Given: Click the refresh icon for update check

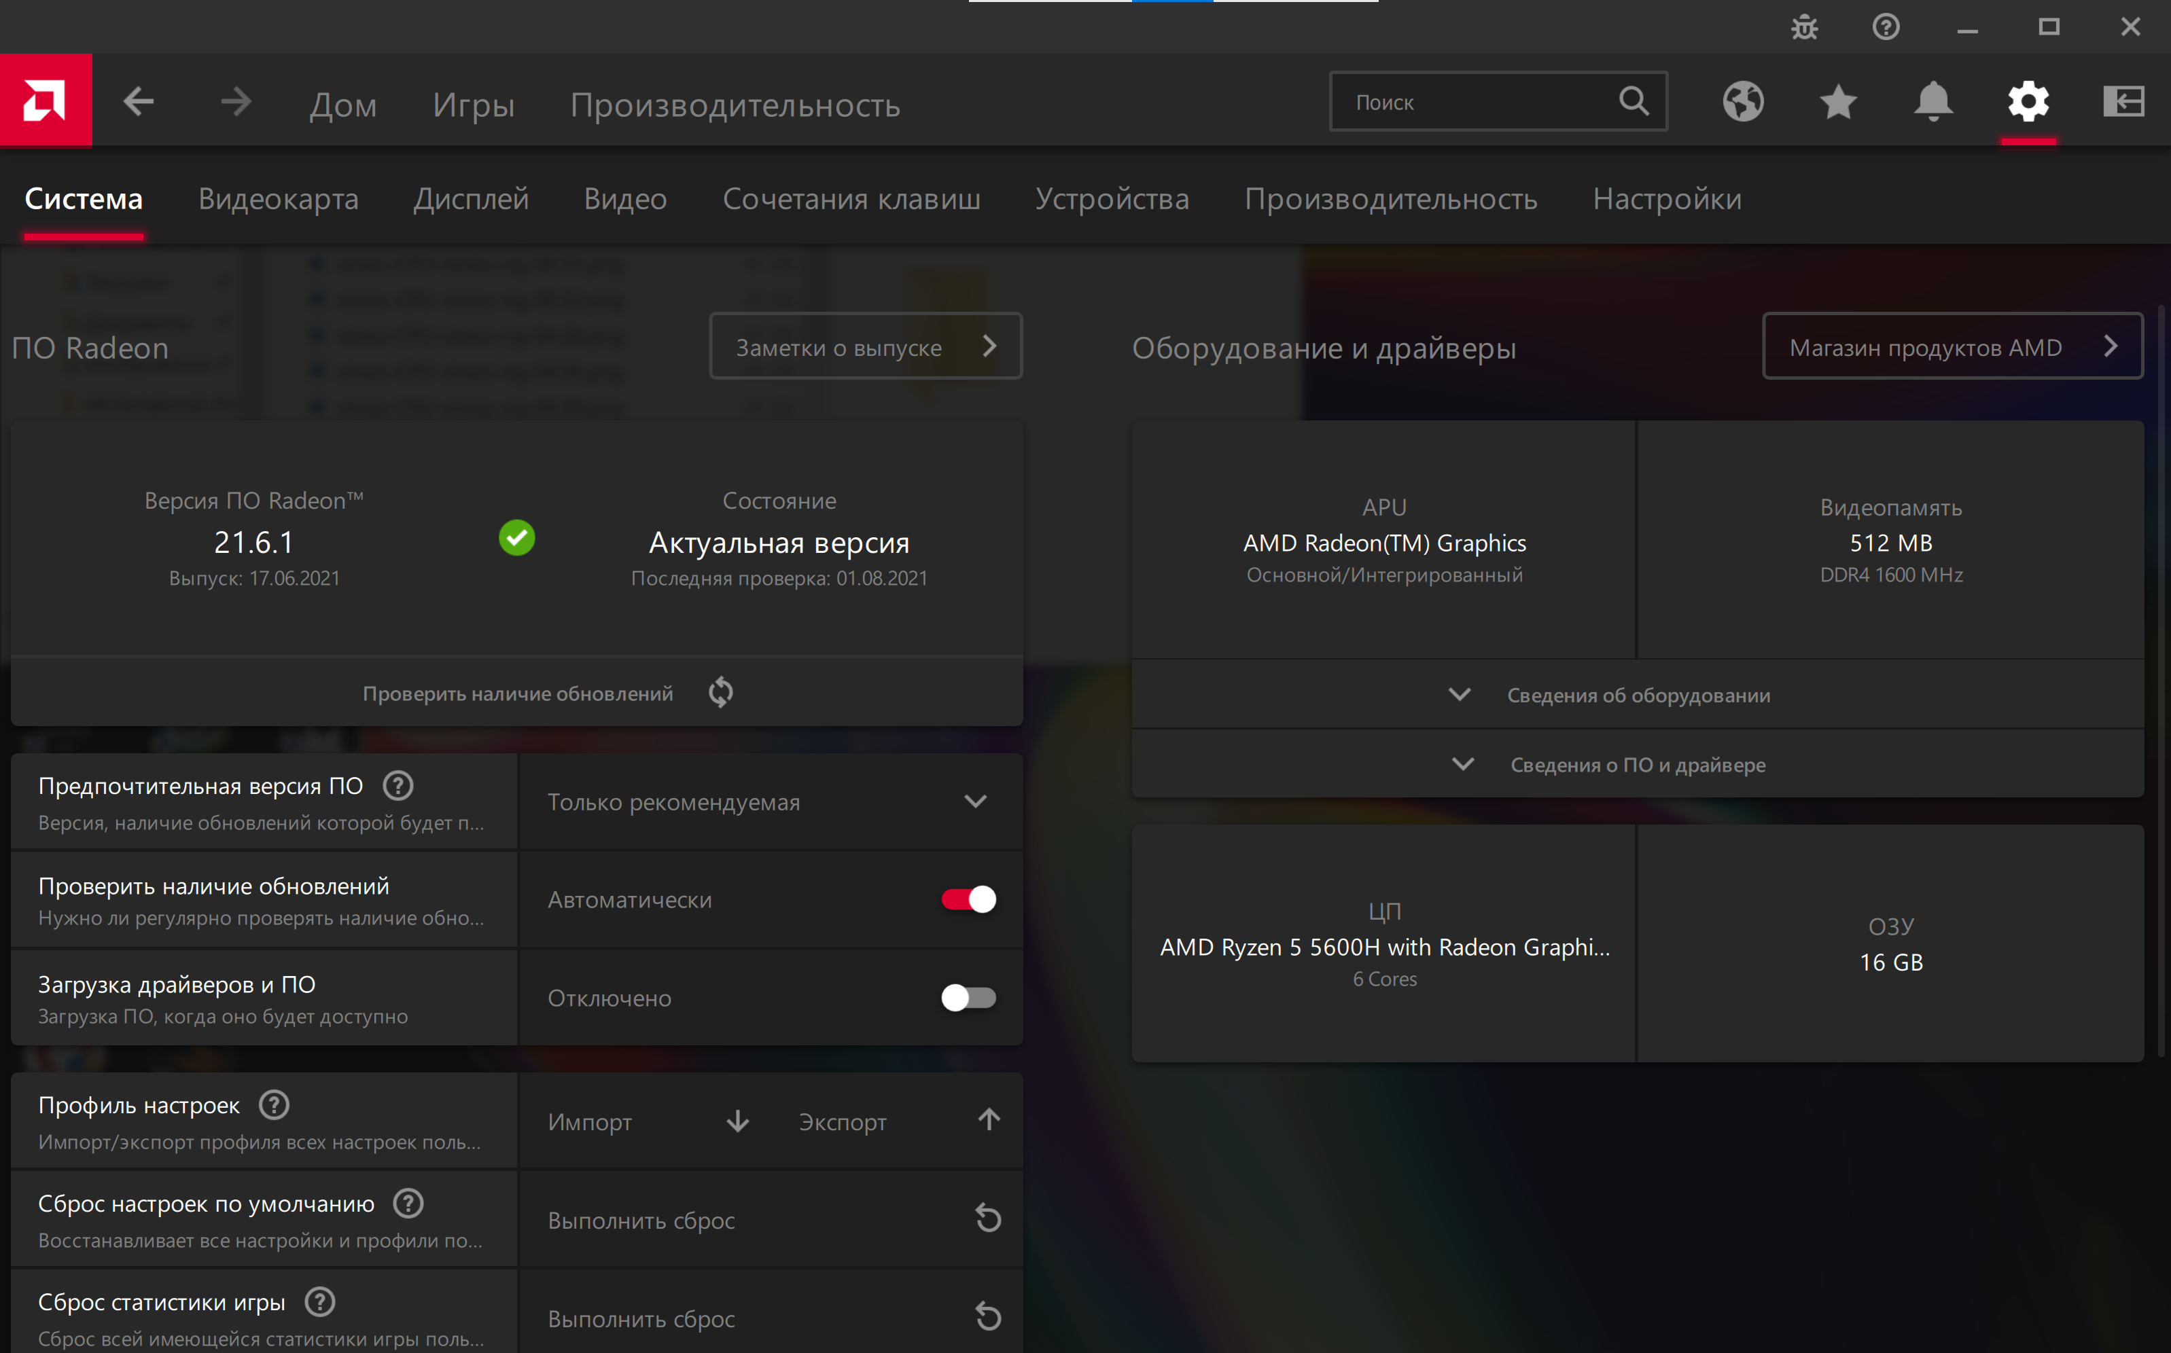Looking at the screenshot, I should (x=721, y=691).
